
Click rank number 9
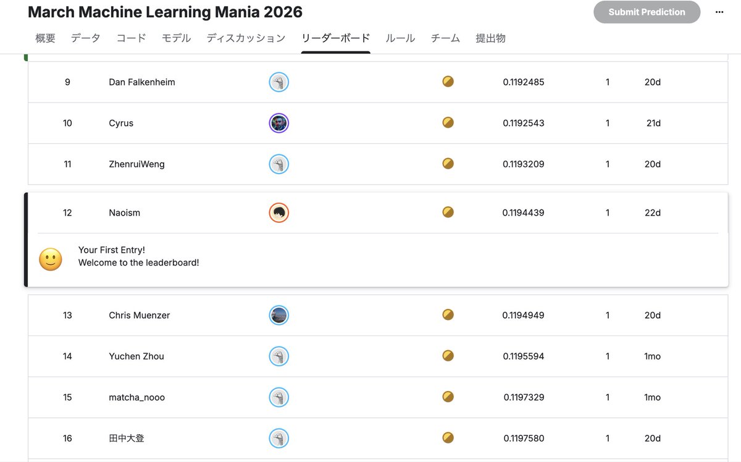tap(67, 82)
